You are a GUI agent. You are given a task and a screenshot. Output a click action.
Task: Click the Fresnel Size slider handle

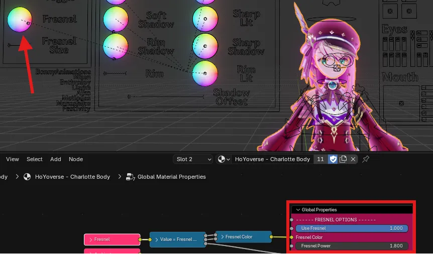pos(9,45)
